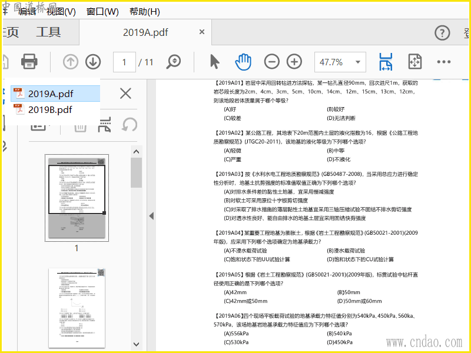This screenshot has height=353, width=471.
Task: Click answer option (C)严重
Action: pos(233,159)
